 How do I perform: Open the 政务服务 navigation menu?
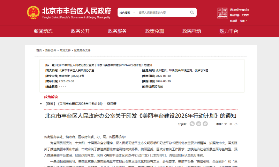[117, 31]
